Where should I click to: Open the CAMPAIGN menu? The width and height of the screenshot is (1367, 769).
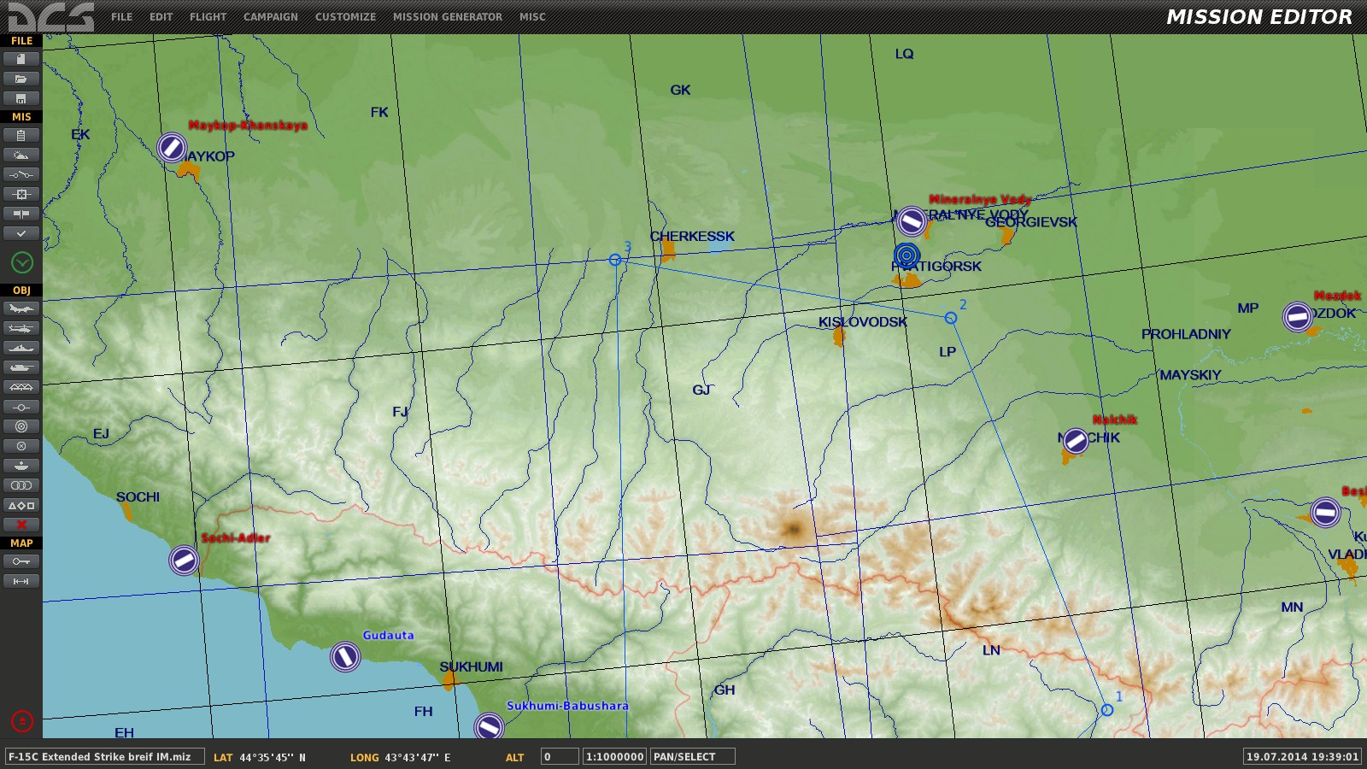click(270, 17)
